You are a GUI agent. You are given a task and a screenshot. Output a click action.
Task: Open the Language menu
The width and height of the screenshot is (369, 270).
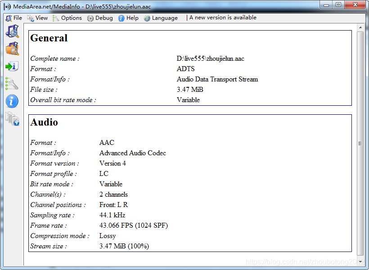tap(161, 18)
